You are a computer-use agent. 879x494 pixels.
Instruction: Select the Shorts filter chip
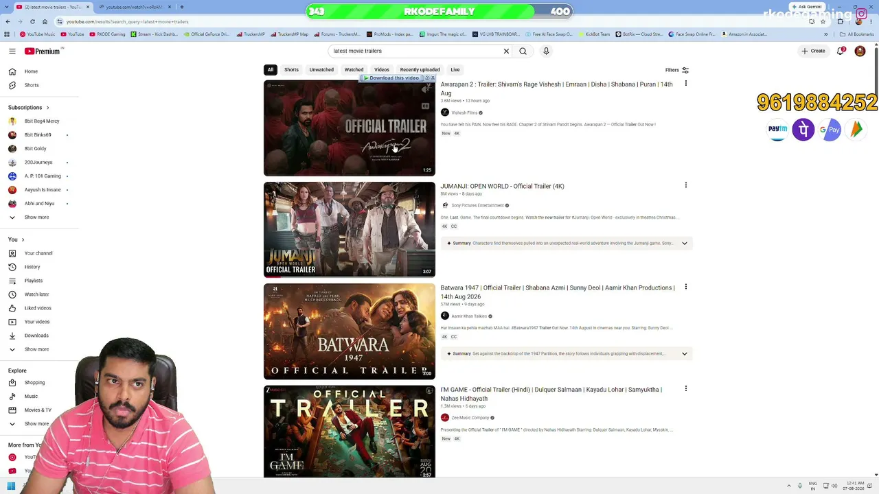pos(291,69)
